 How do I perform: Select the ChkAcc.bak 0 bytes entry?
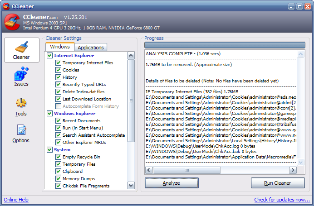tap(201, 152)
